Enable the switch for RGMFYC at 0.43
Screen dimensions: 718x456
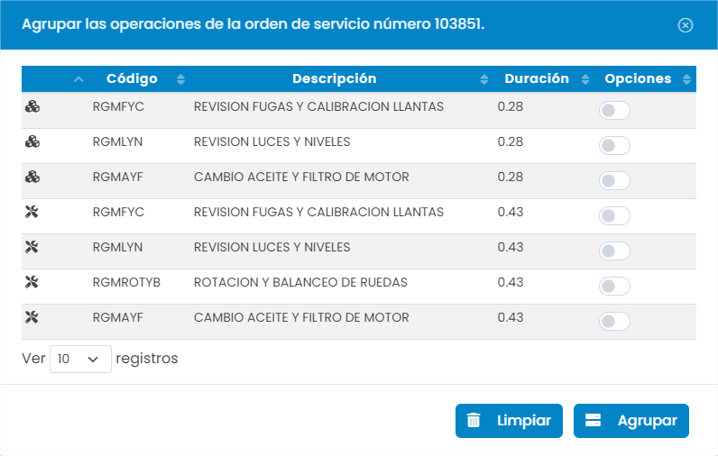click(614, 216)
